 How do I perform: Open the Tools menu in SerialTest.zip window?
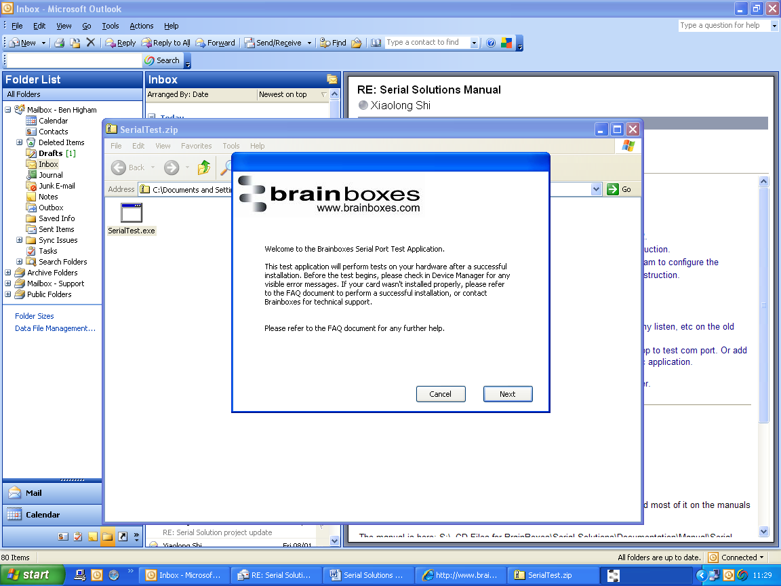click(x=231, y=145)
